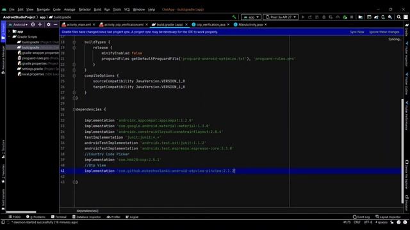Image resolution: width=410 pixels, height=230 pixels.
Task: Click the UTF-8 encoding status bar item
Action: [x=368, y=222]
